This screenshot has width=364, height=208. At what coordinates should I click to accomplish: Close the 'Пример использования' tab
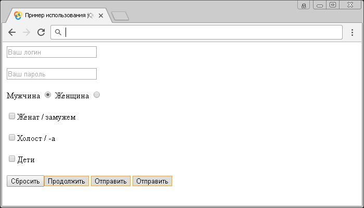pyautogui.click(x=101, y=16)
